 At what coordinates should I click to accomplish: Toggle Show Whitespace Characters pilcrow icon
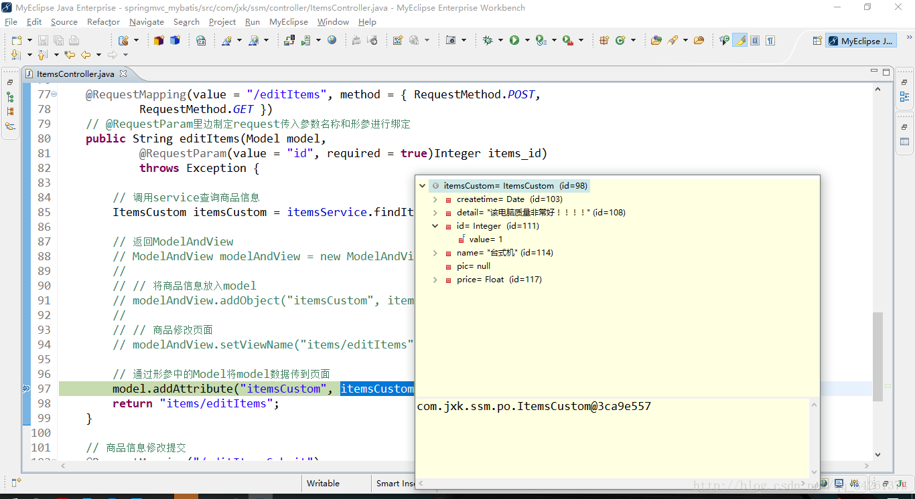coord(770,41)
